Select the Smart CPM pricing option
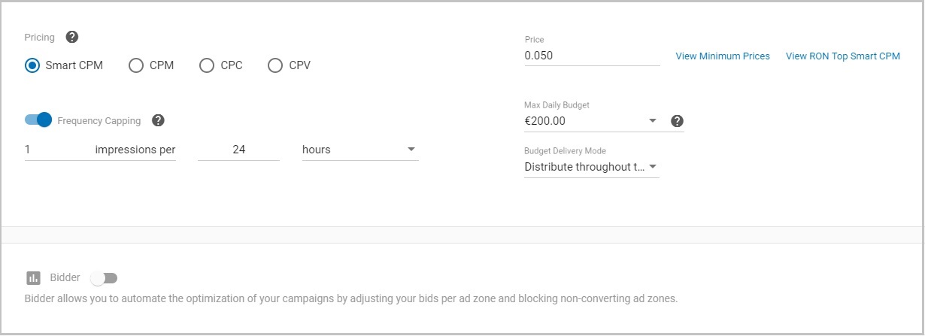The height and width of the screenshot is (336, 925). (32, 65)
